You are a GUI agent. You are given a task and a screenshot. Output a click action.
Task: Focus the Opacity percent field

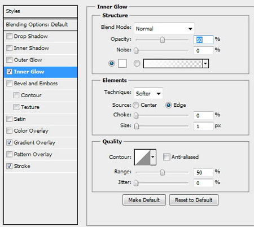click(203, 40)
